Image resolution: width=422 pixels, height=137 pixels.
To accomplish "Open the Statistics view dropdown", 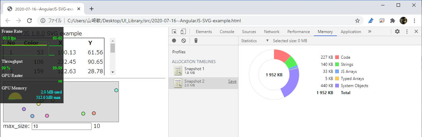I will pos(255,40).
